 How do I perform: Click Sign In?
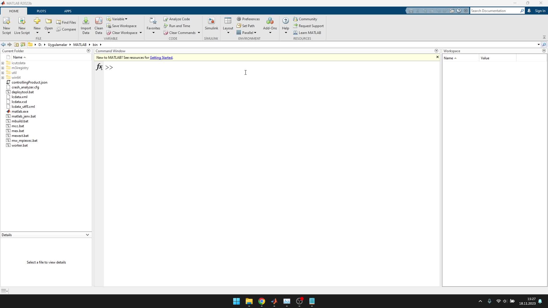540,11
